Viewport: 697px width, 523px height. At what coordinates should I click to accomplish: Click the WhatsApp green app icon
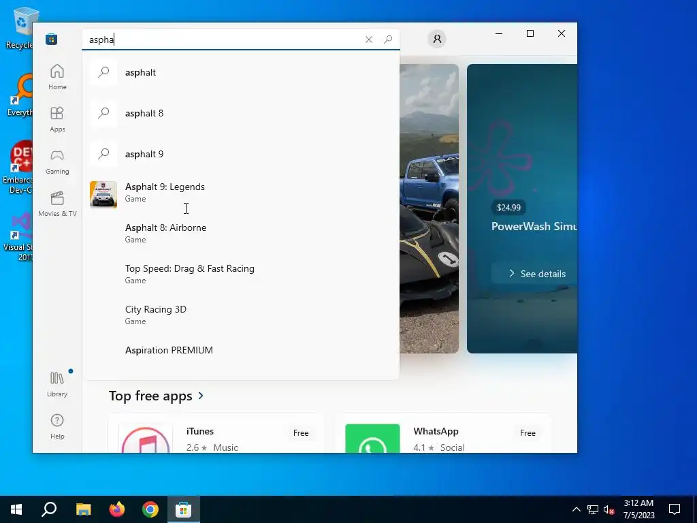pyautogui.click(x=372, y=439)
